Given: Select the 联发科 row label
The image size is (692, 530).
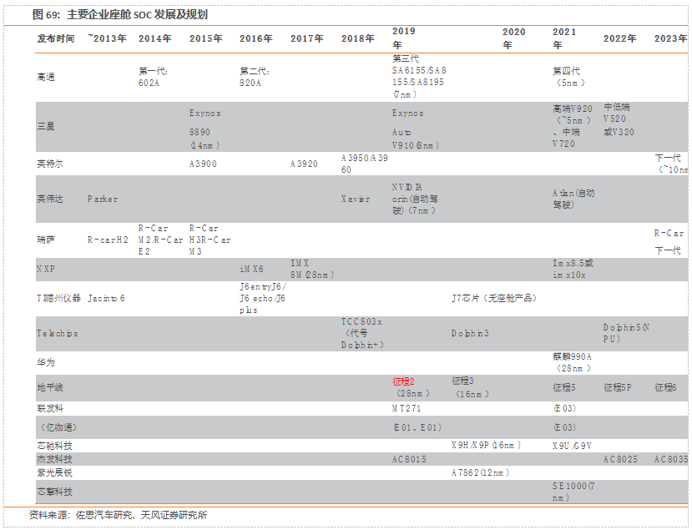Looking at the screenshot, I should pos(50,409).
